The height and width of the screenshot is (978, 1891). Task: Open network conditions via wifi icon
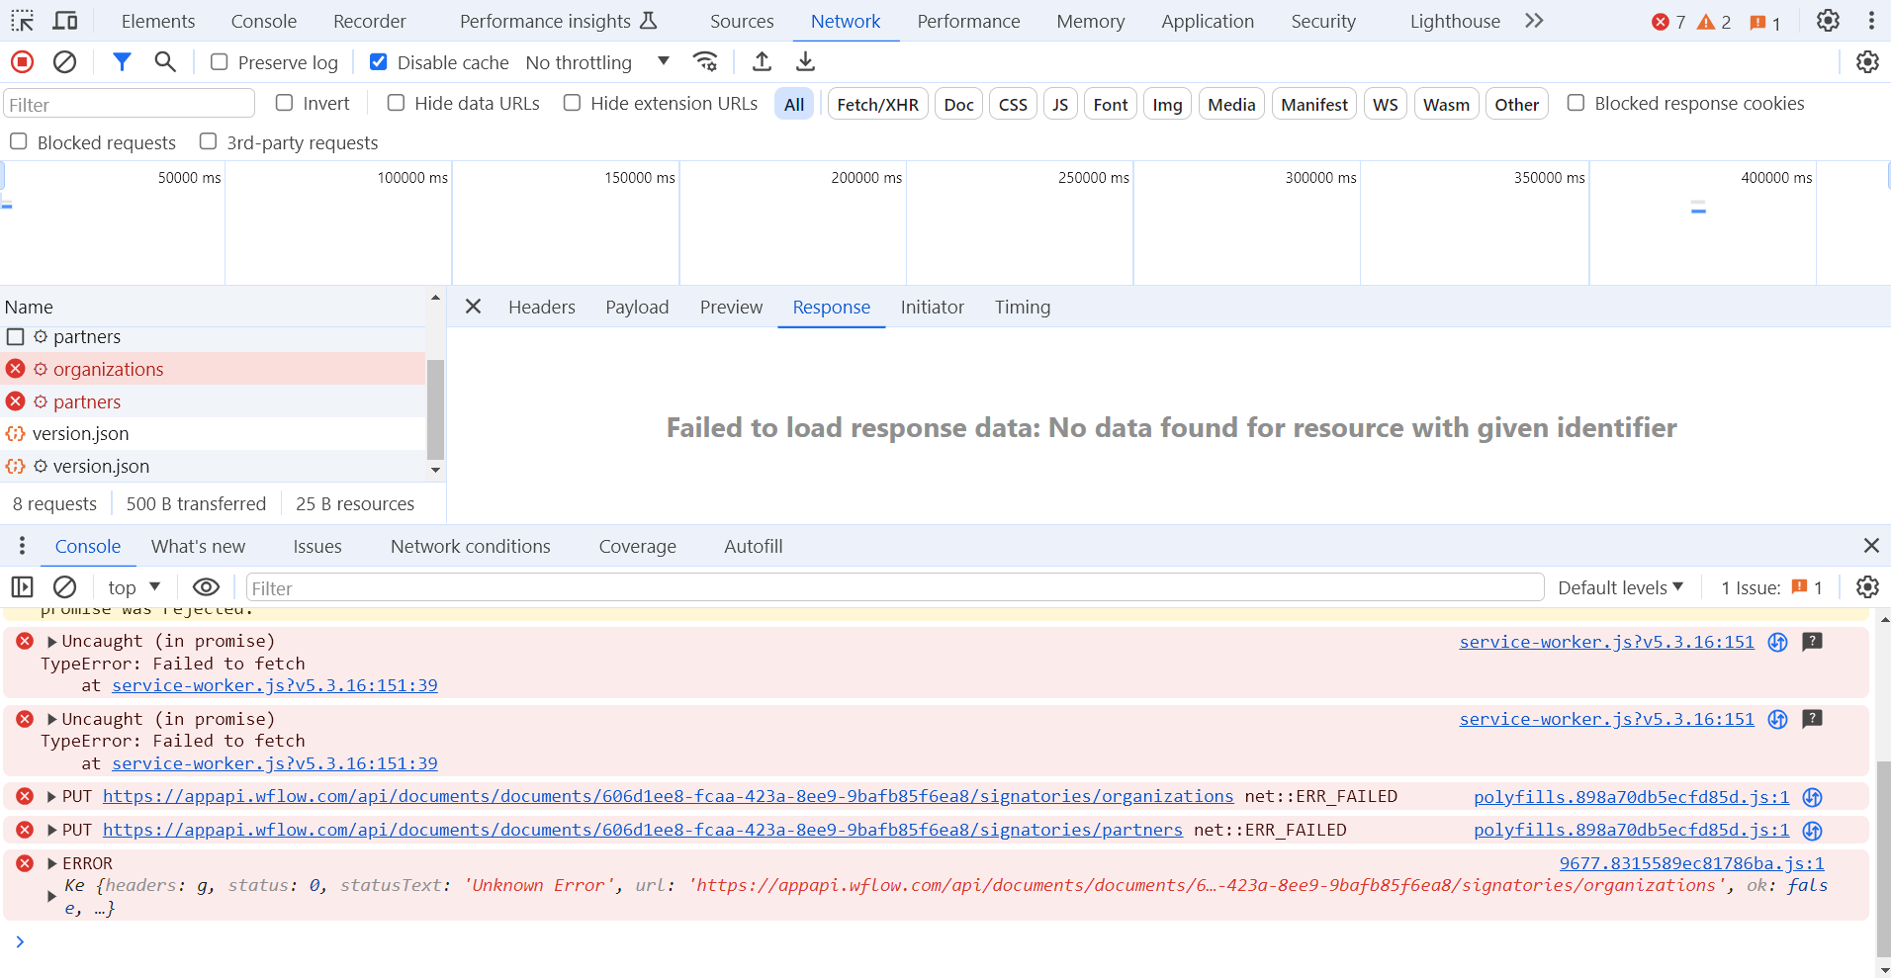point(704,61)
